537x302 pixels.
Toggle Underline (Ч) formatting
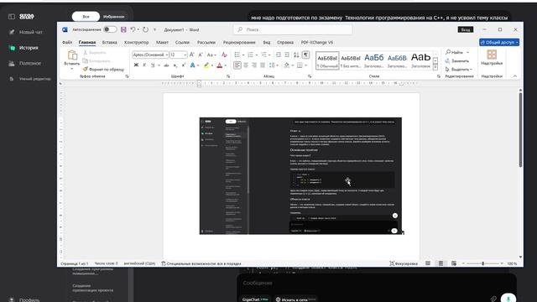[x=153, y=65]
